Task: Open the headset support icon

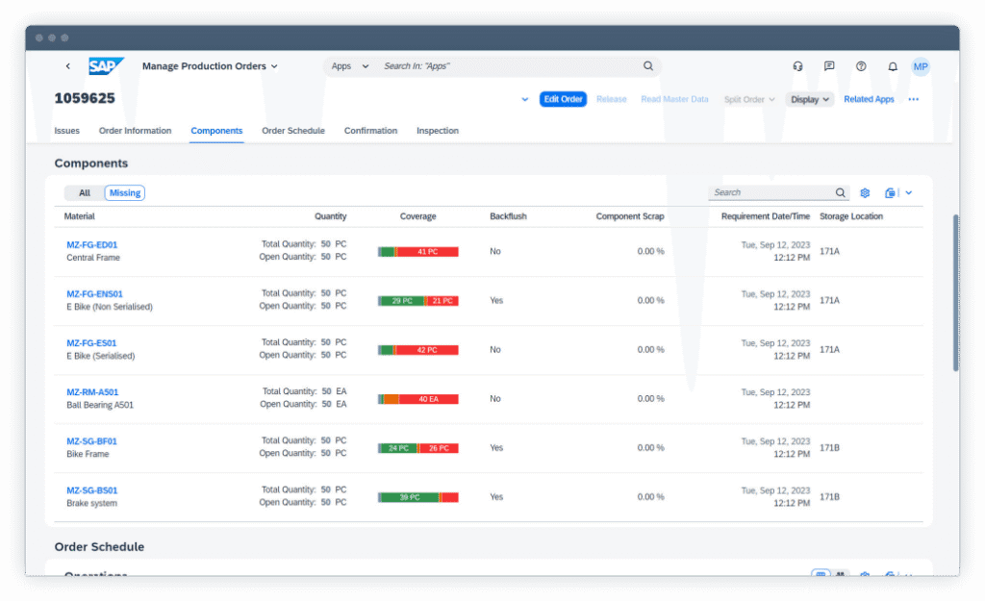Action: tap(797, 66)
